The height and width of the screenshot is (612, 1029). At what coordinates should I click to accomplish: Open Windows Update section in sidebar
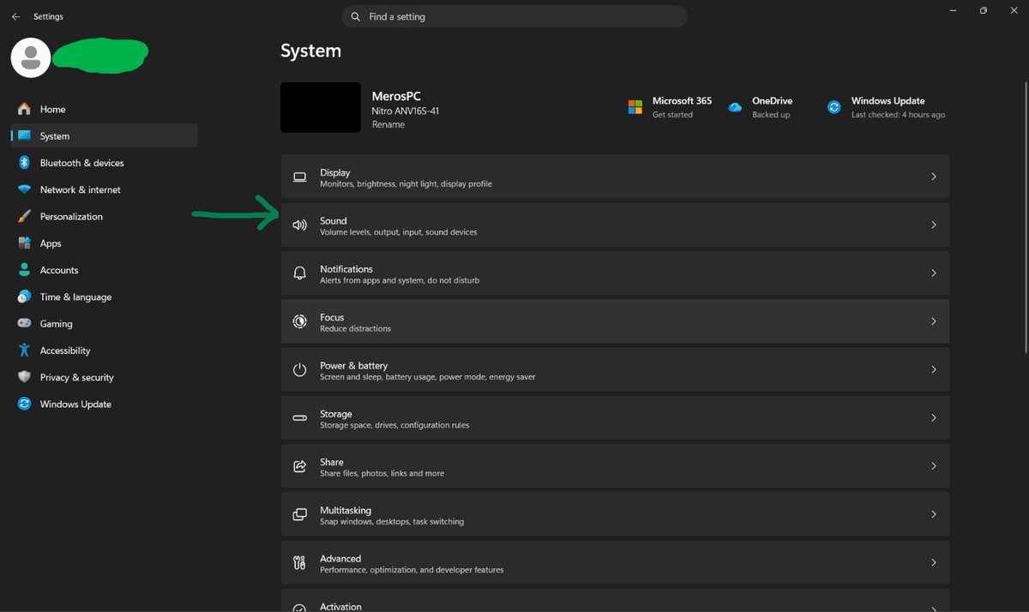(x=104, y=404)
